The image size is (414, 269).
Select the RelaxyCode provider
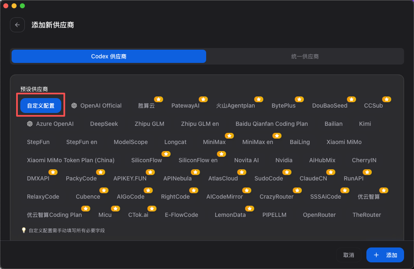[43, 197]
